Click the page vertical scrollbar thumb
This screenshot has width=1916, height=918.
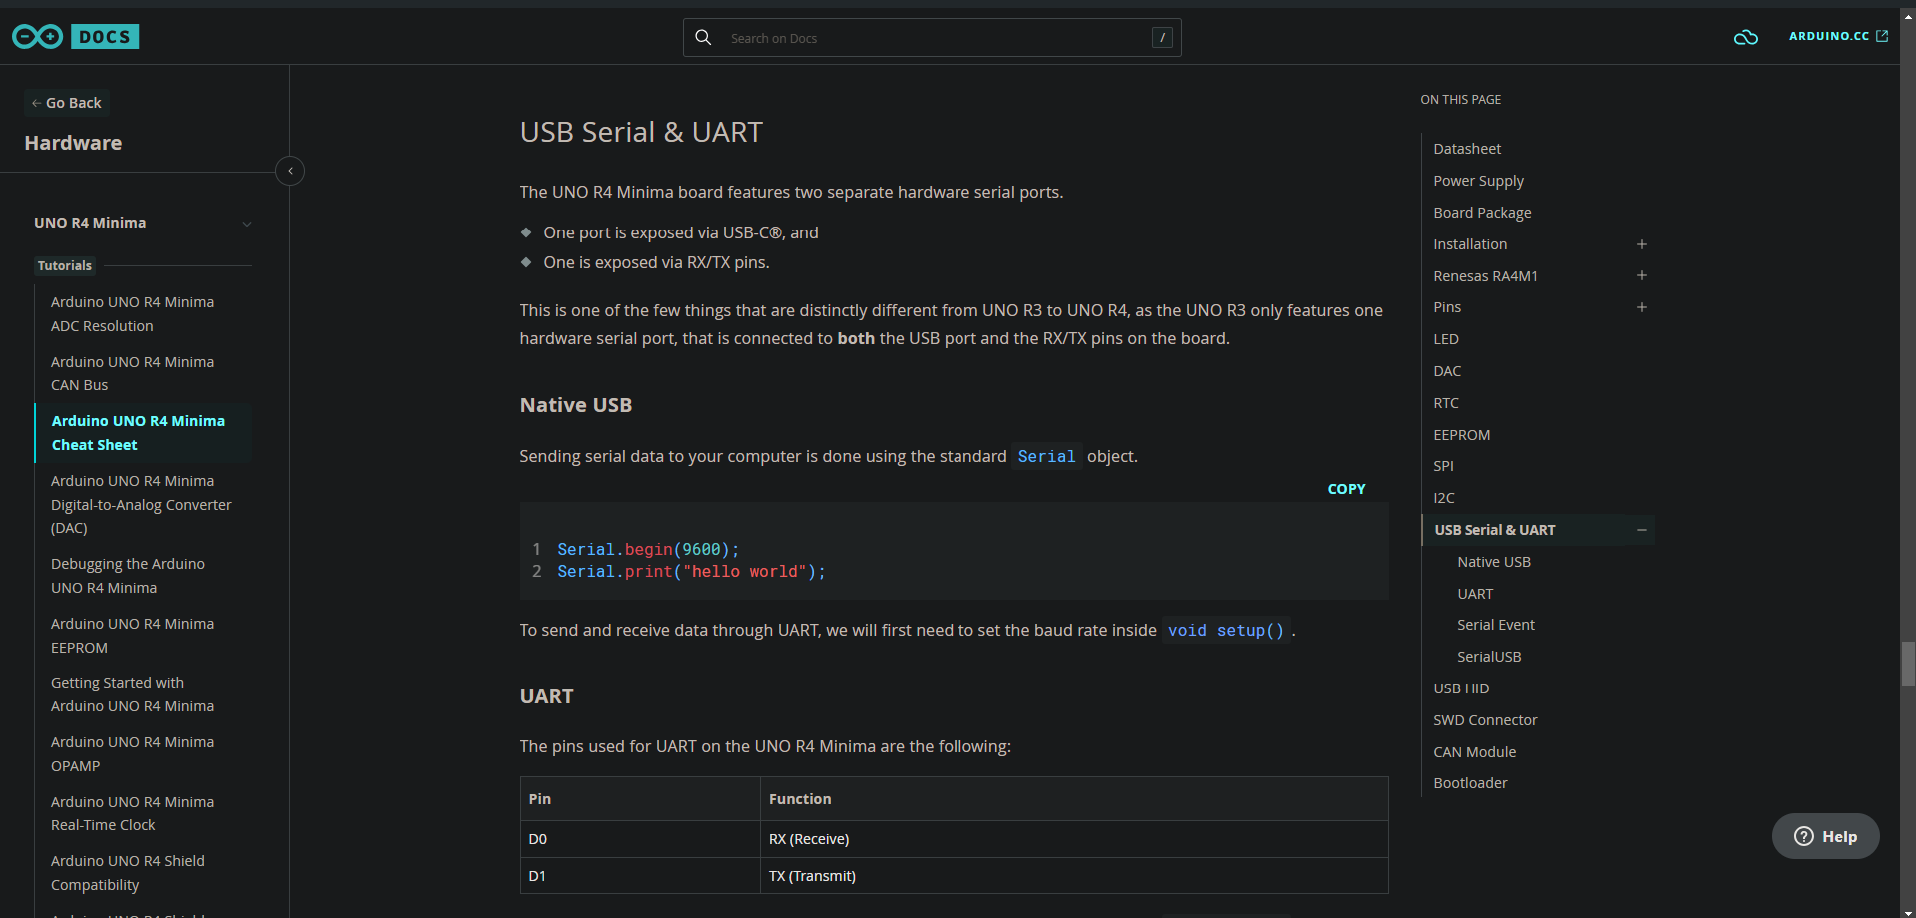pos(1908,664)
